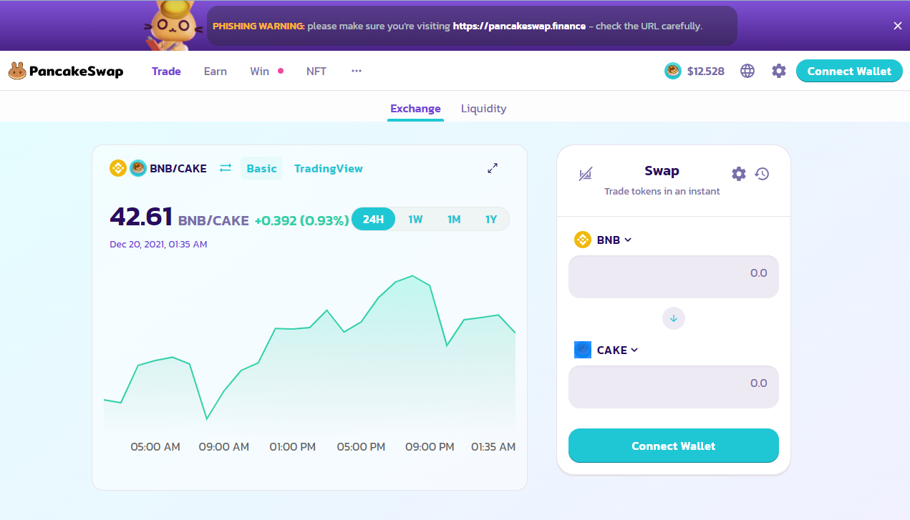This screenshot has height=520, width=910.
Task: Open the NFT menu
Action: (x=316, y=71)
